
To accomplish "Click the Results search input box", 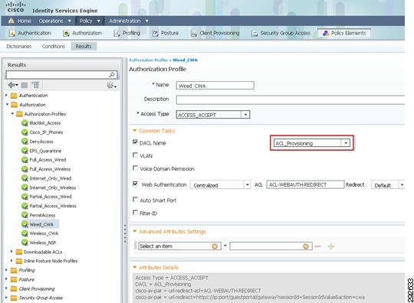I will 62,75.
